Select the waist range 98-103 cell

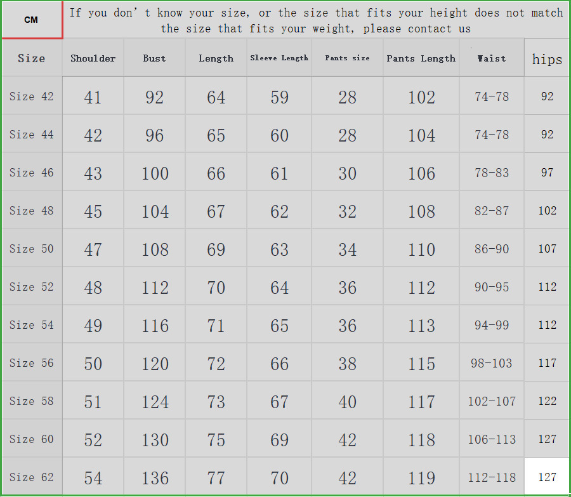492,363
